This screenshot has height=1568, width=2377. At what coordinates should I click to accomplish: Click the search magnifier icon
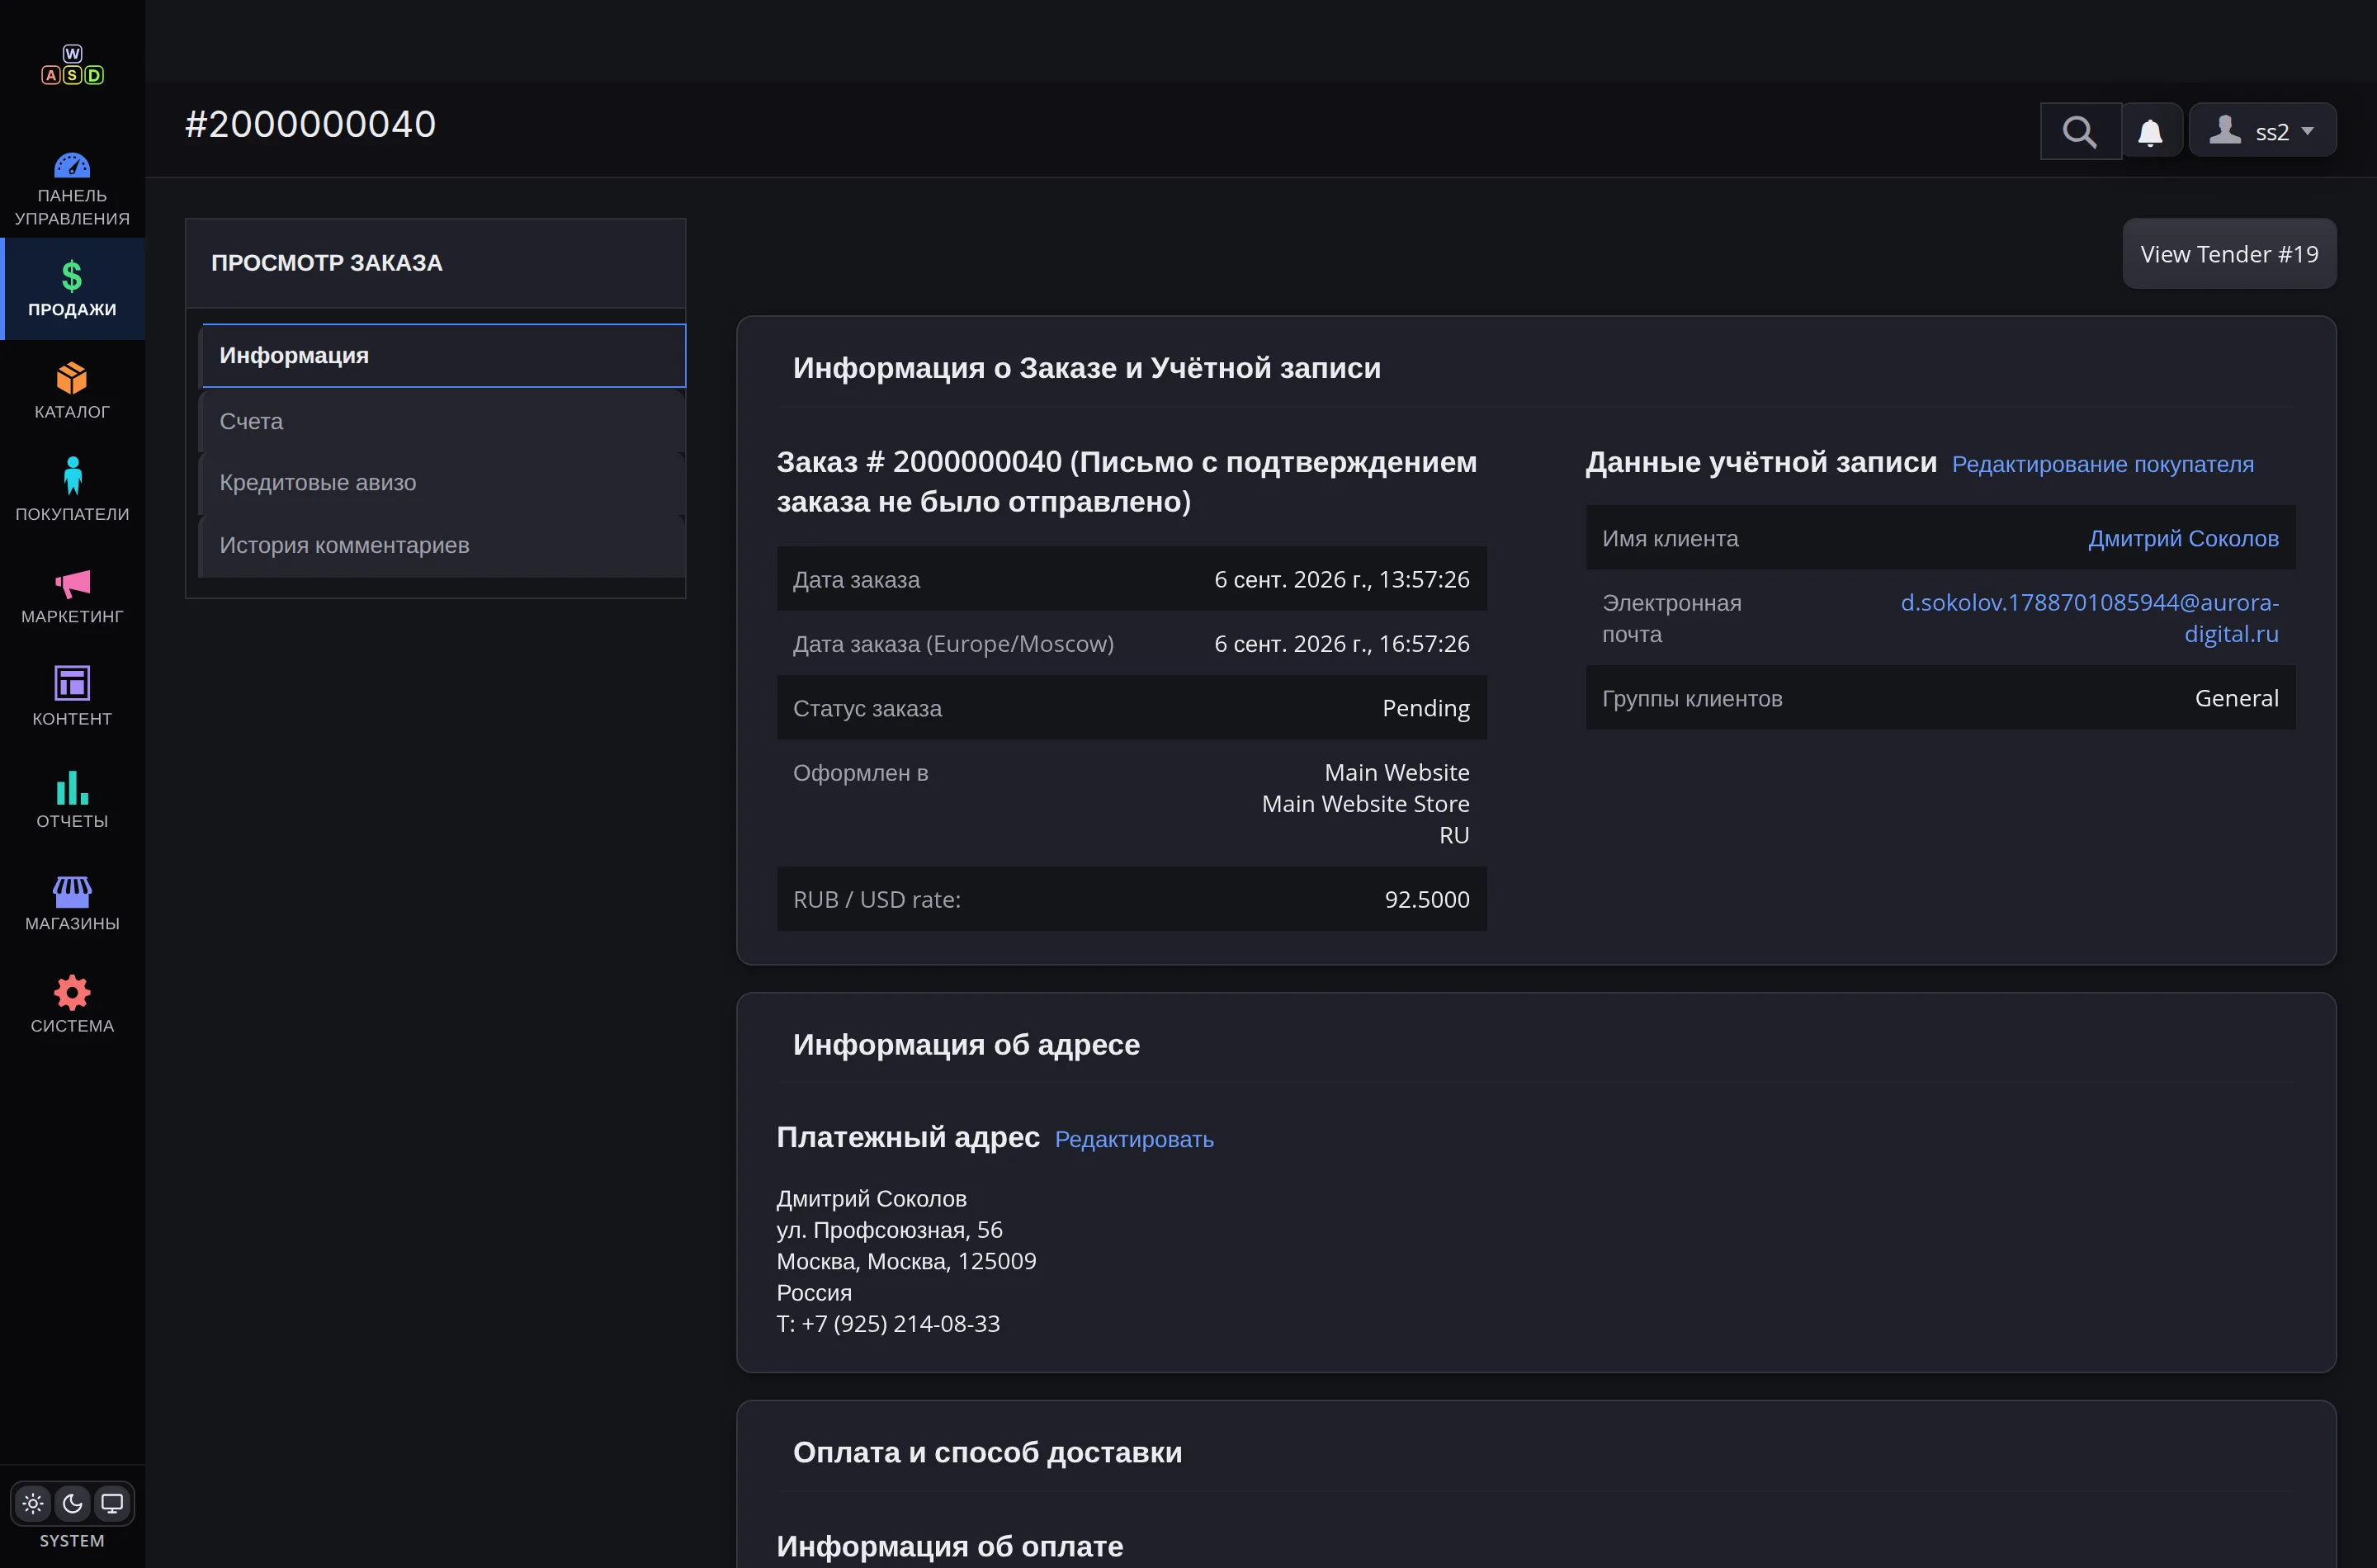click(x=2080, y=131)
